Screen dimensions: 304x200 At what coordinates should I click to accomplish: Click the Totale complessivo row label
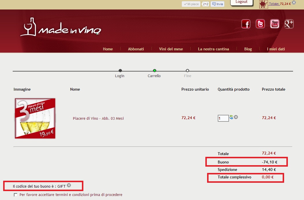tap(234, 177)
